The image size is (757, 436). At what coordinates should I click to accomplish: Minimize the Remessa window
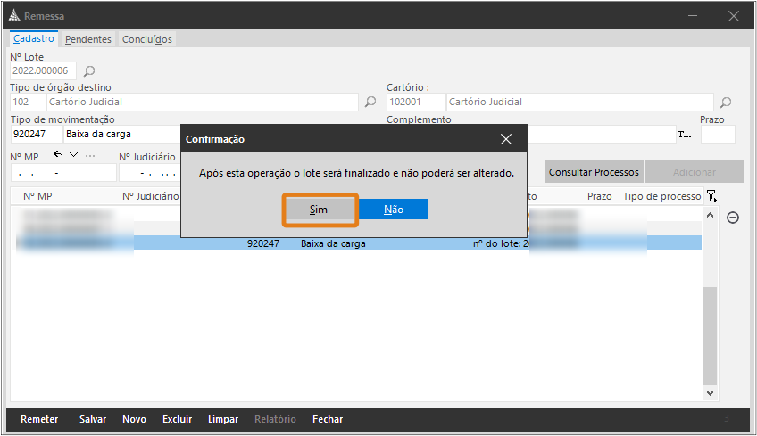pyautogui.click(x=693, y=16)
